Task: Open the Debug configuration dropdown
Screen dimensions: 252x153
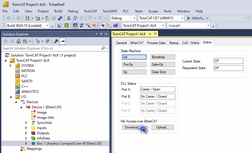Action: [x=134, y=18]
